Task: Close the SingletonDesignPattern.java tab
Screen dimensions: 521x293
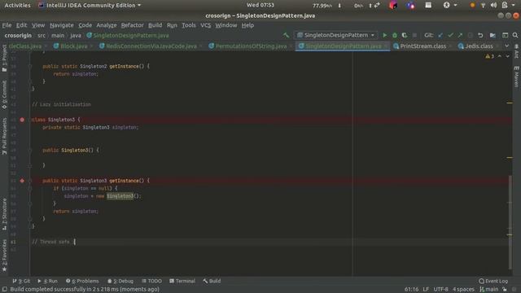Action: 386,46
